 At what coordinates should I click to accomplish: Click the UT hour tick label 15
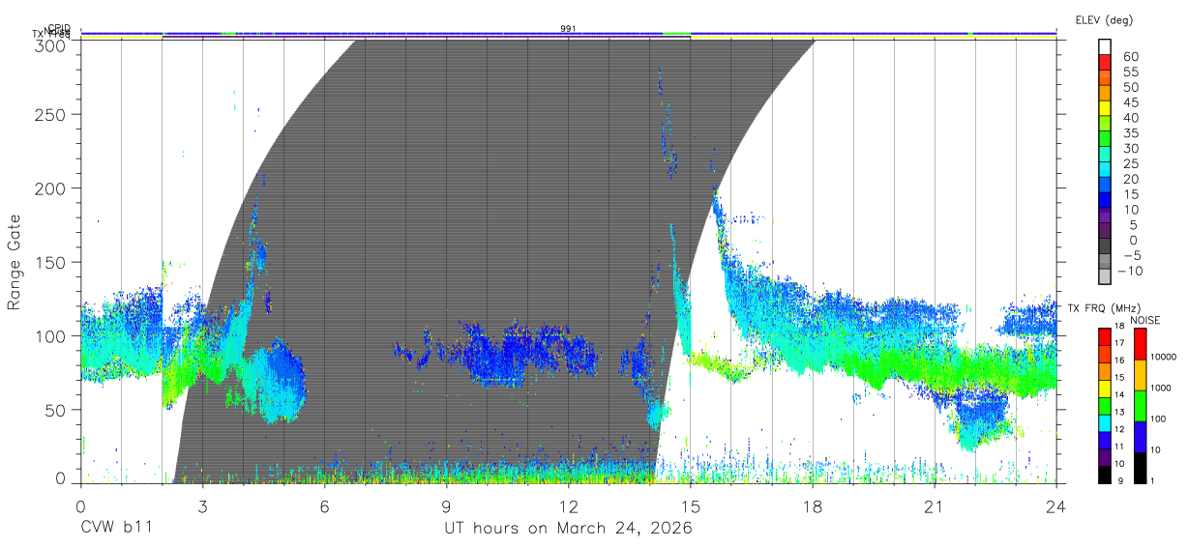click(x=691, y=505)
